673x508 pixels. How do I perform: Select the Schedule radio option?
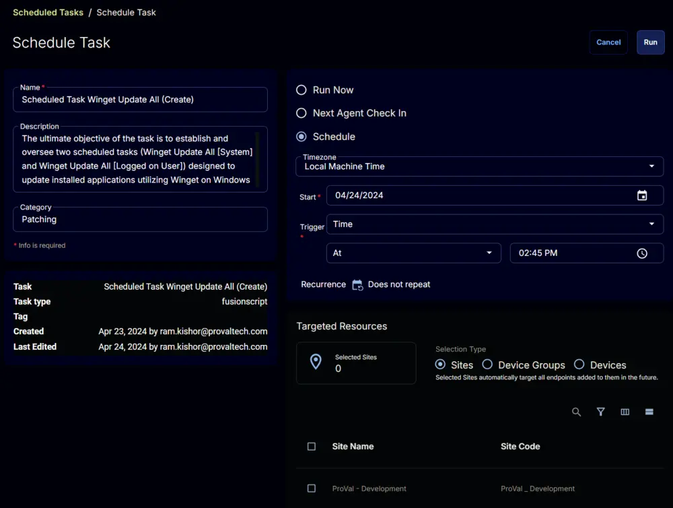[302, 137]
